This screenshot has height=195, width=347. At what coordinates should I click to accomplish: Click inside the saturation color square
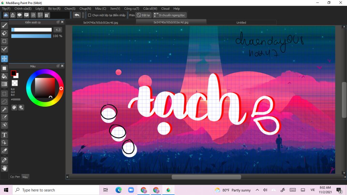pos(45,88)
